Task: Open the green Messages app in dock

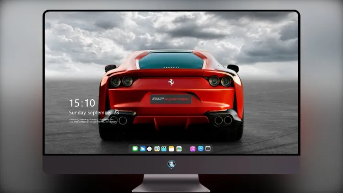Action: 135,149
